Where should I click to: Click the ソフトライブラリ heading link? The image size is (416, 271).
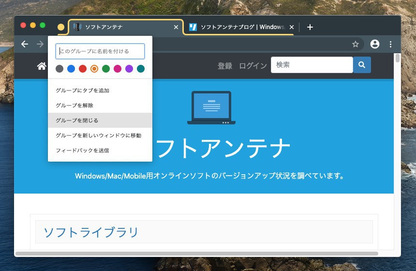point(91,232)
